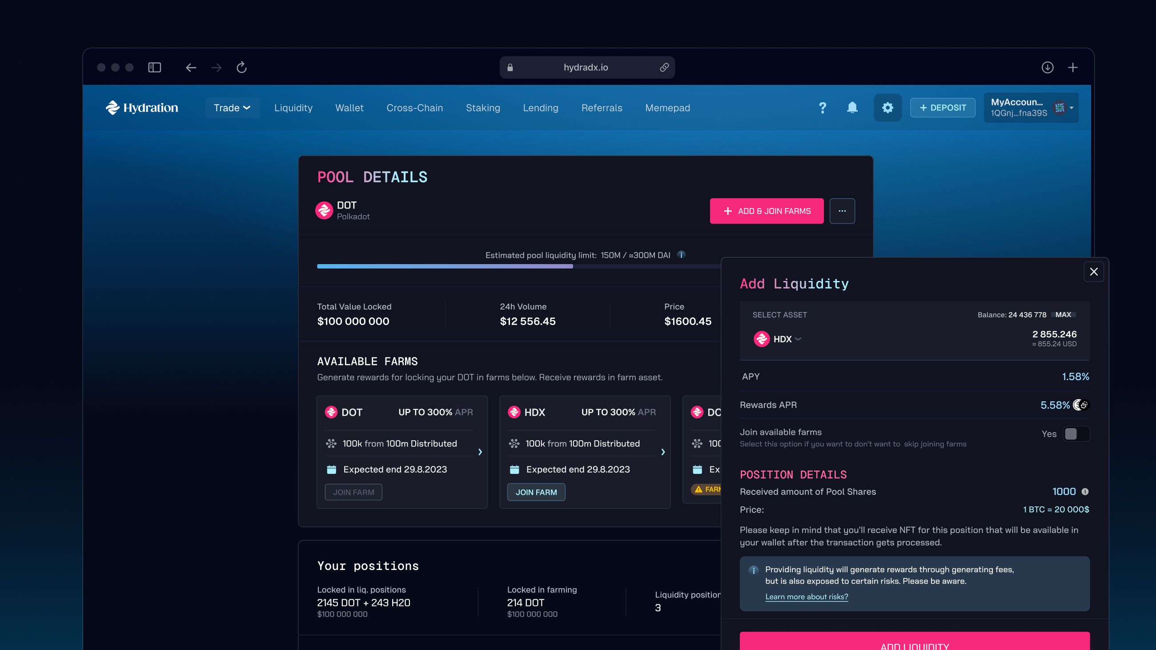1156x650 pixels.
Task: Toggle the browser sidebar panel icon
Action: point(154,67)
